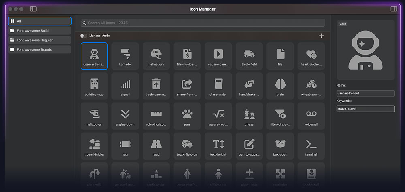The image size is (405, 192).
Task: Select the glass-water icon
Action: 218,86
